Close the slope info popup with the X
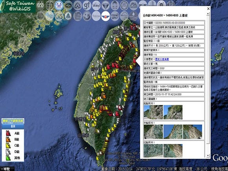Viewport: 228px width, 171px height. coord(208,9)
